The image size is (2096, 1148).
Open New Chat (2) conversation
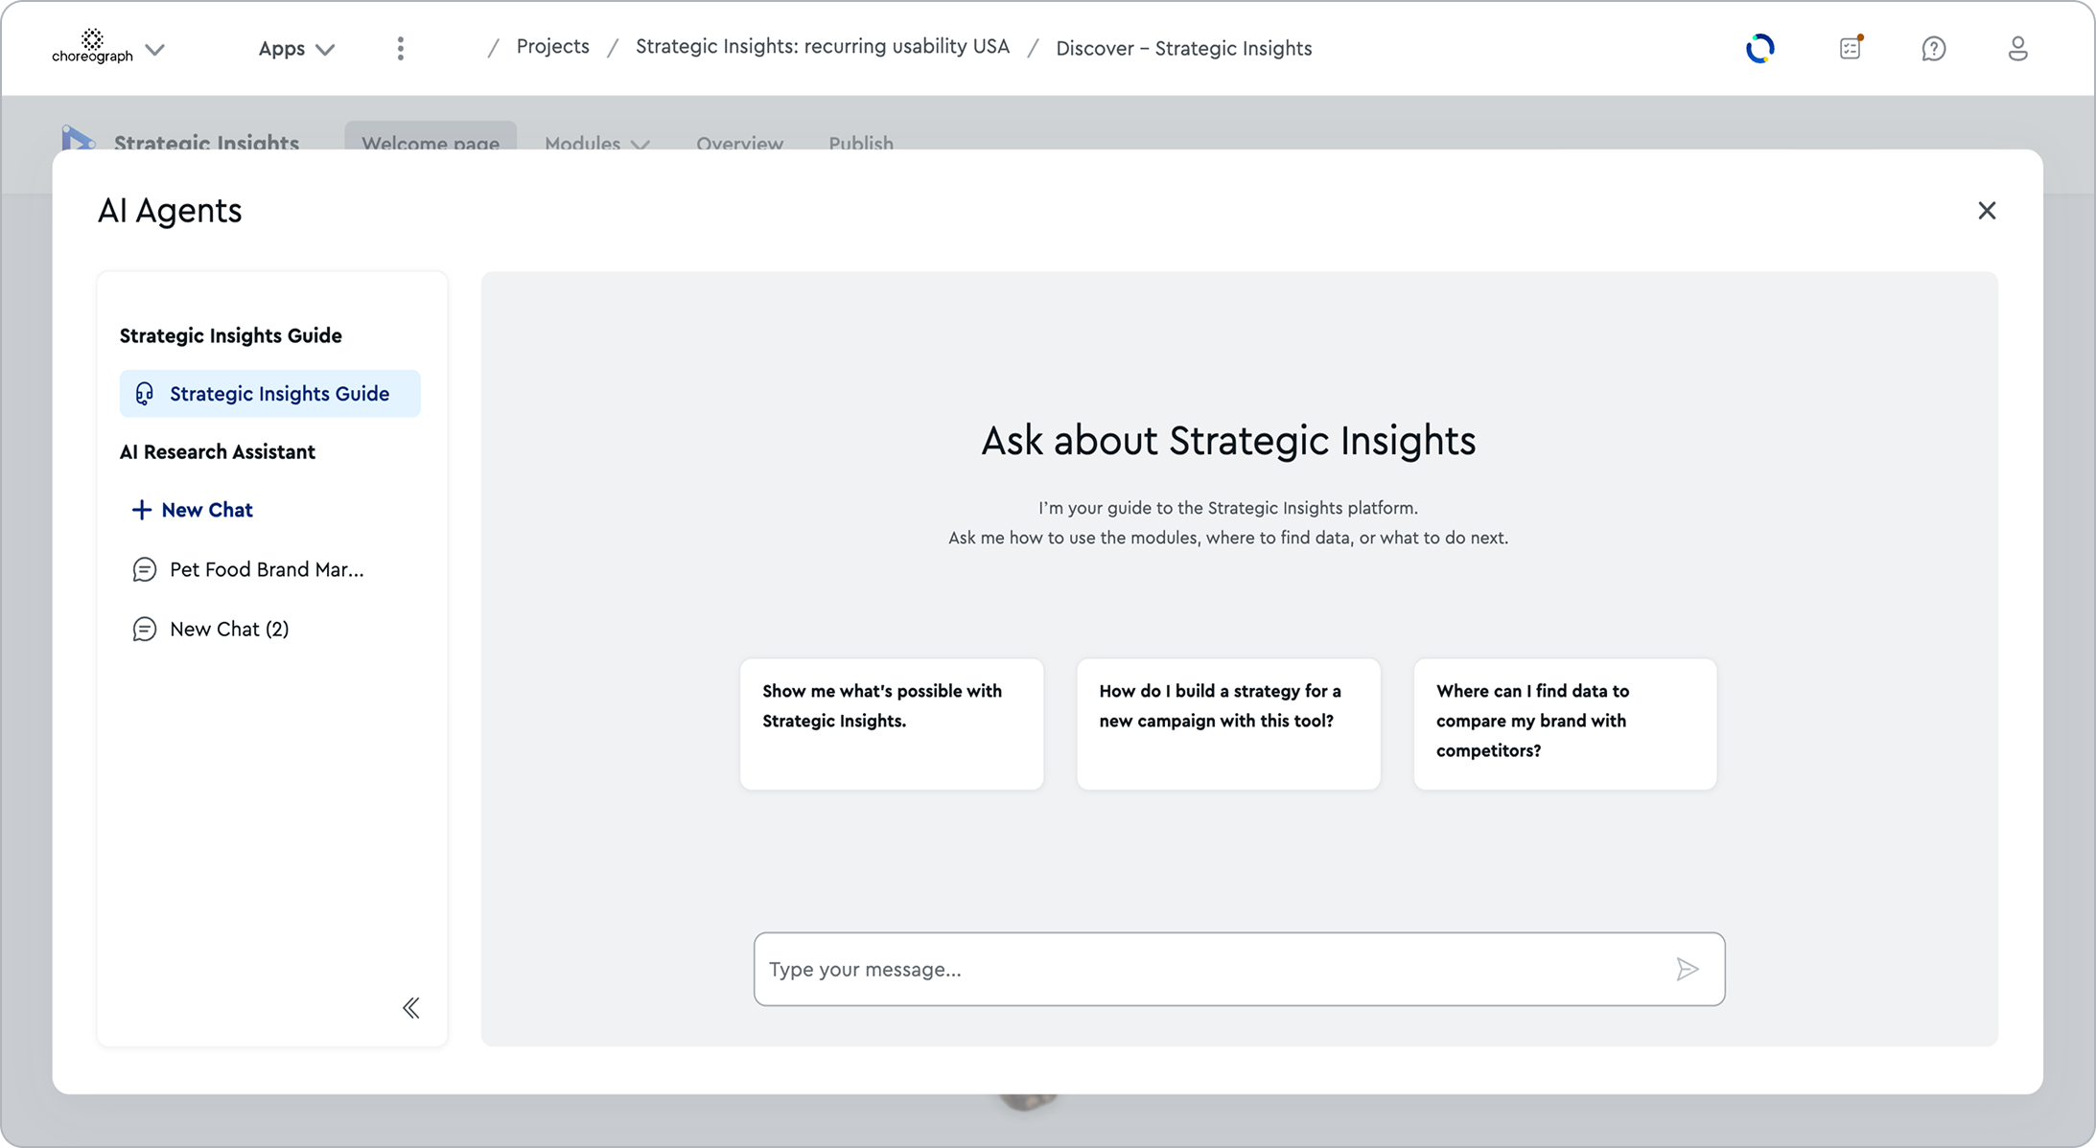211,630
